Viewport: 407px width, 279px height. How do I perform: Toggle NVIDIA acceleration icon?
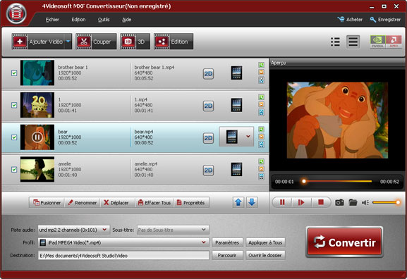(377, 42)
